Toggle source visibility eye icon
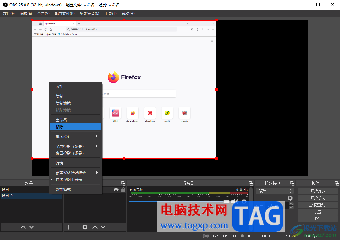340x240 pixels. click(116, 190)
